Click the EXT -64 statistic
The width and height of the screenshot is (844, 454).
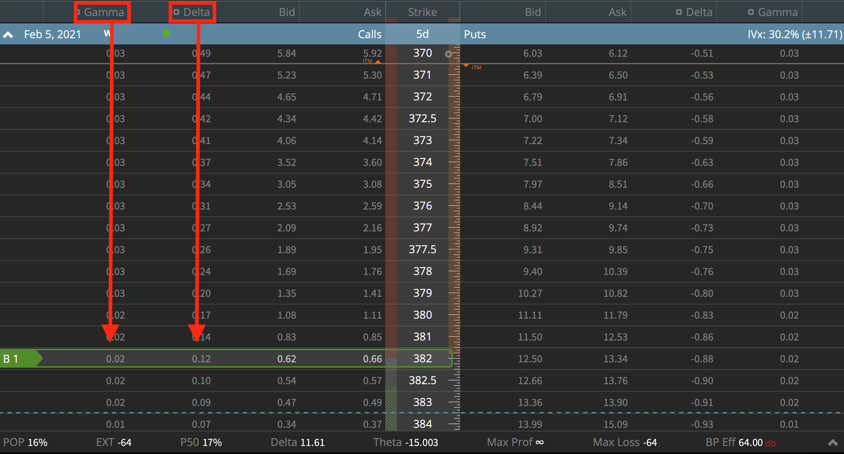(x=114, y=443)
